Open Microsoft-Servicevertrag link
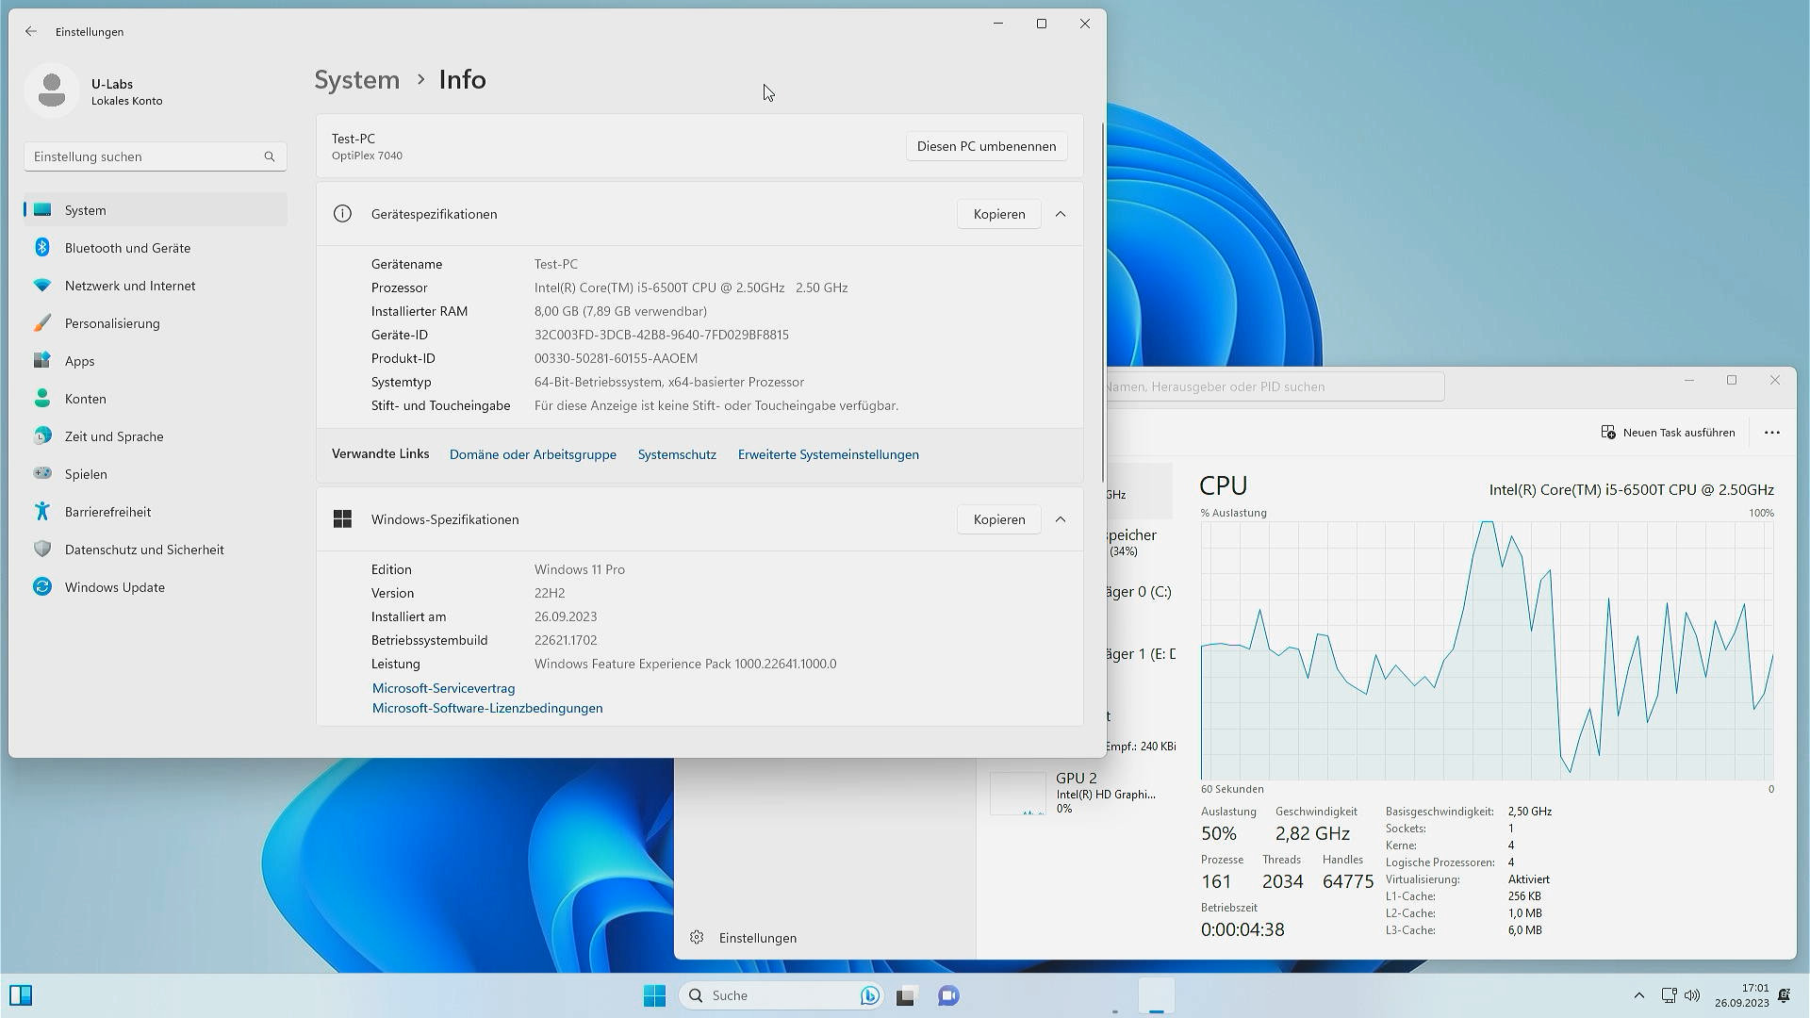 pos(443,688)
